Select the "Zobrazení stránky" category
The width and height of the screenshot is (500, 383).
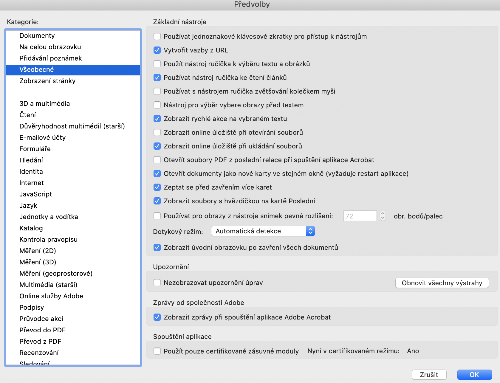pos(48,81)
